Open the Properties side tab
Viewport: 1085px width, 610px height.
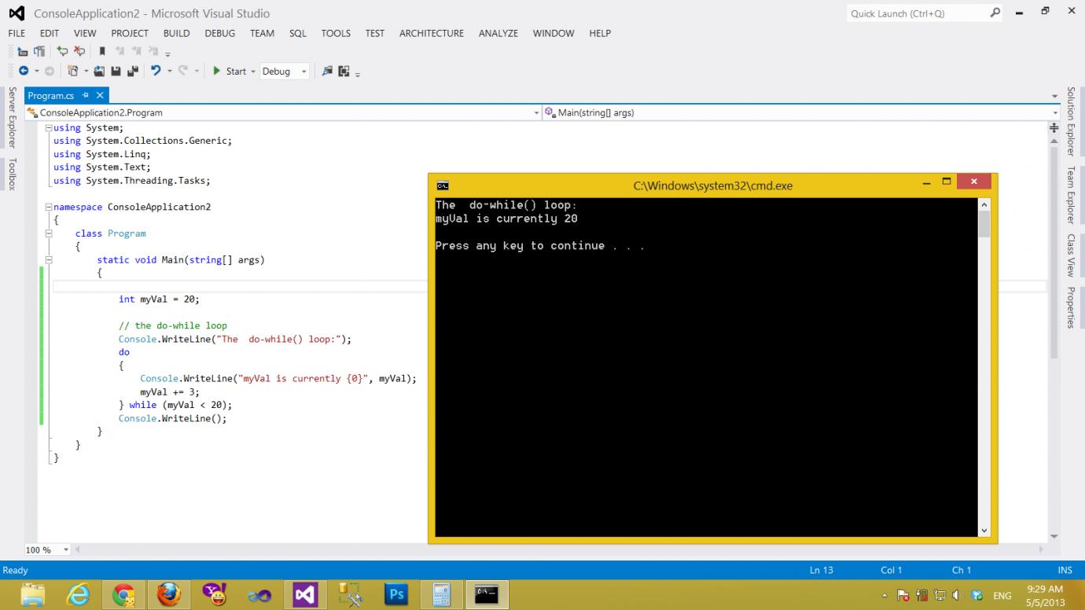pyautogui.click(x=1071, y=307)
